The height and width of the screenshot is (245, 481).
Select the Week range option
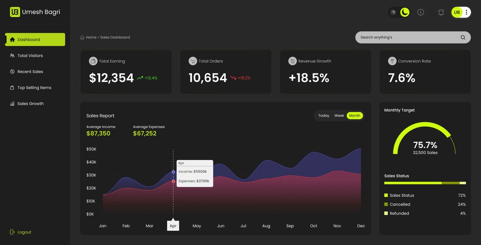tap(339, 116)
